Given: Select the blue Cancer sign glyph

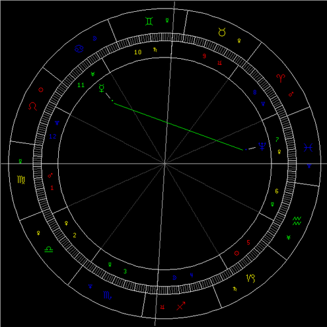Looking at the screenshot, I should point(79,49).
